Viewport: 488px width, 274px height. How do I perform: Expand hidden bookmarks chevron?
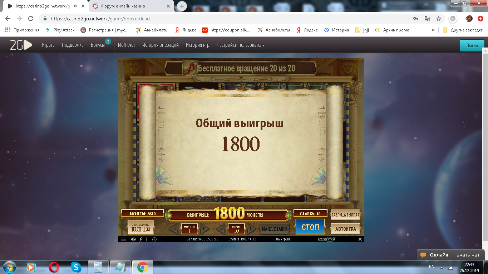(433, 30)
